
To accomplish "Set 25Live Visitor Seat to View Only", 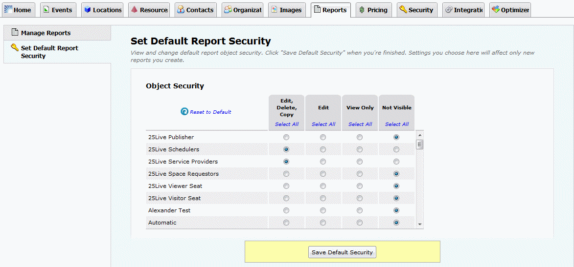I will click(360, 198).
